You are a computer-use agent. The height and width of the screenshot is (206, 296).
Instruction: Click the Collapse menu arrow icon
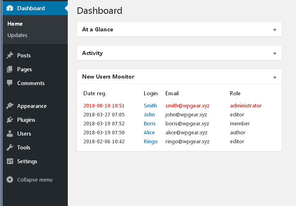(x=10, y=180)
